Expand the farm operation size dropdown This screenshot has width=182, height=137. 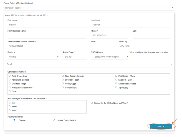[89, 64]
